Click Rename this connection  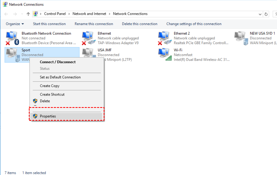94,24
